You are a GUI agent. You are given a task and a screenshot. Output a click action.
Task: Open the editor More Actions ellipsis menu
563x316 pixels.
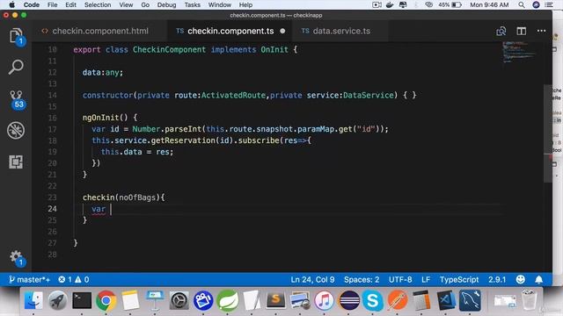coord(542,31)
